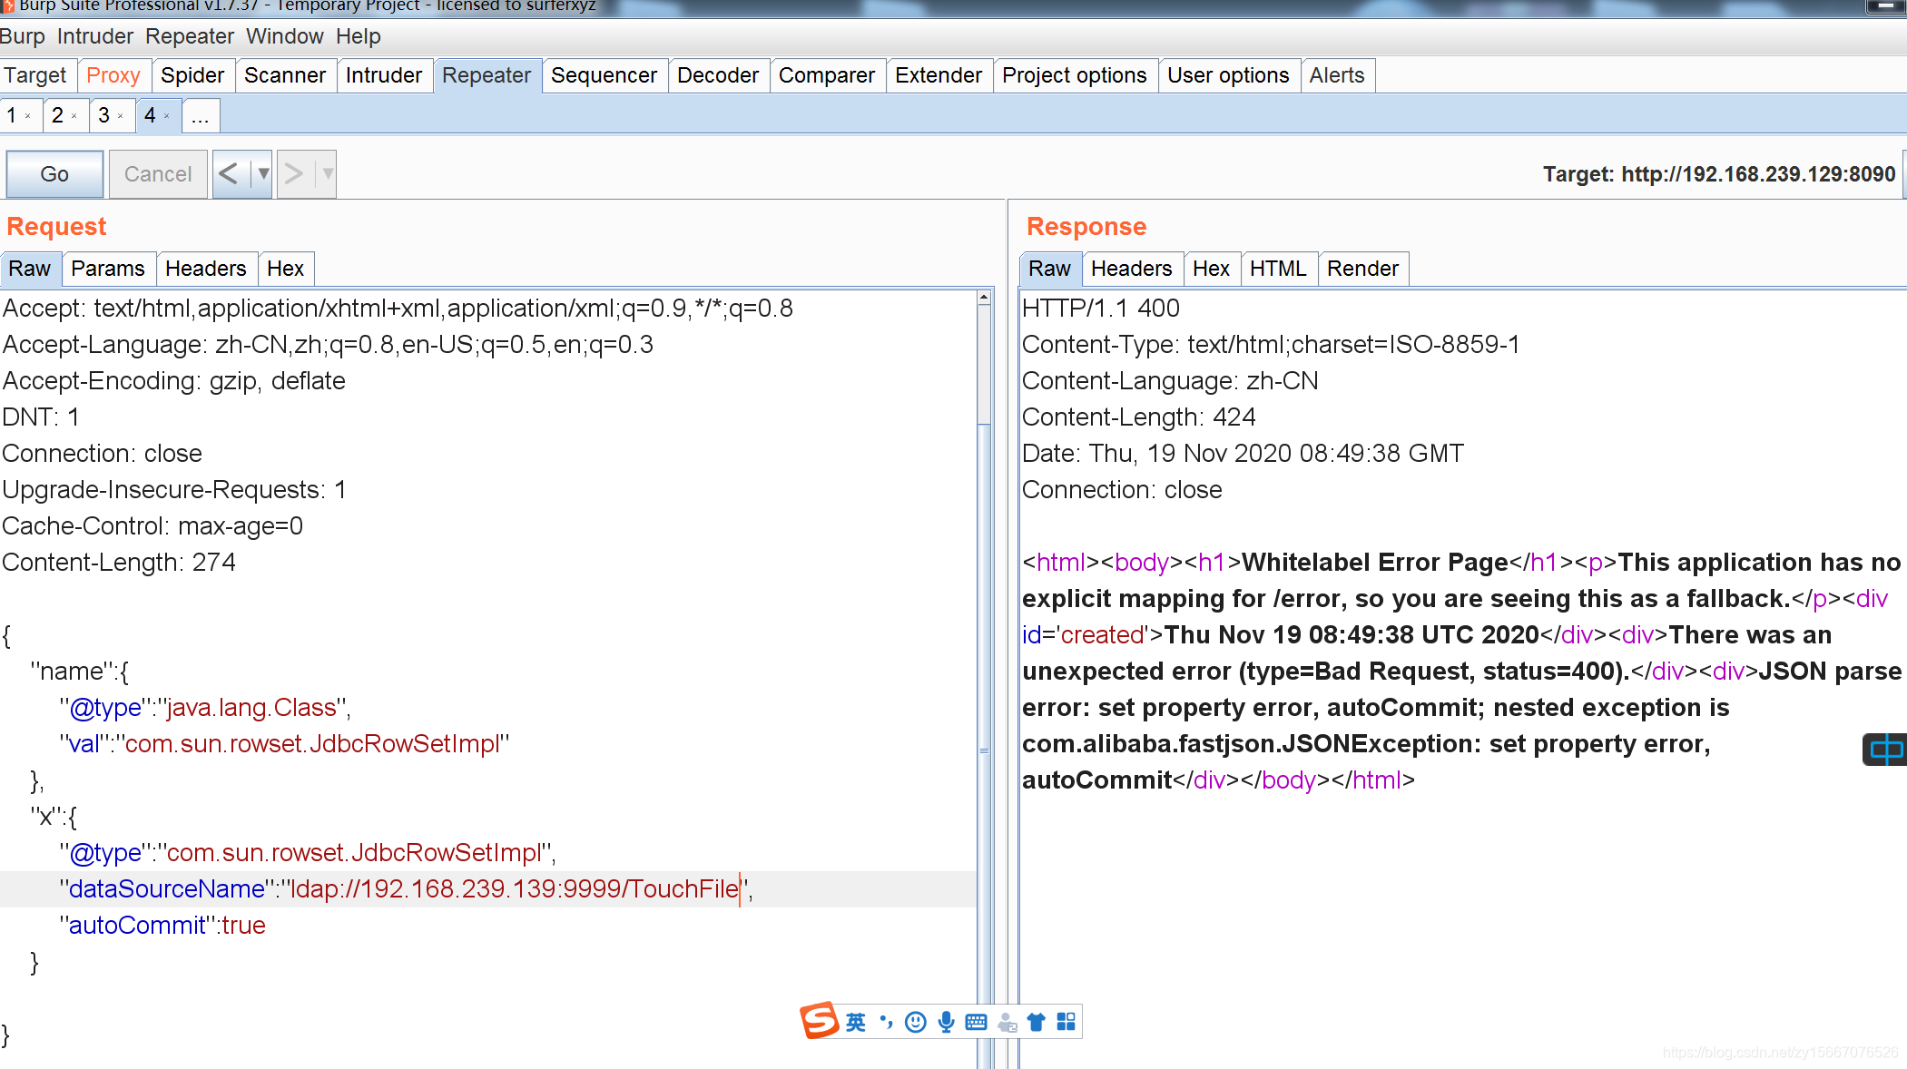Switch to the Comparer tab
The height and width of the screenshot is (1069, 1907).
[827, 75]
